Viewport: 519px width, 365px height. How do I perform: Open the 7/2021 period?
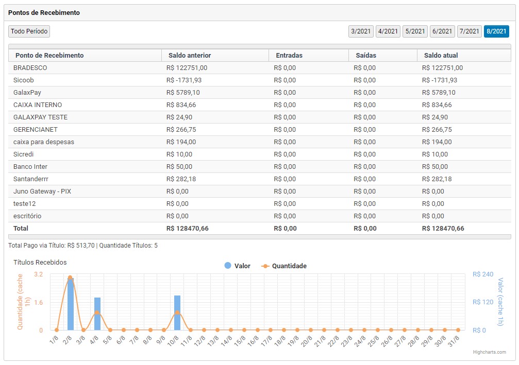(x=470, y=31)
